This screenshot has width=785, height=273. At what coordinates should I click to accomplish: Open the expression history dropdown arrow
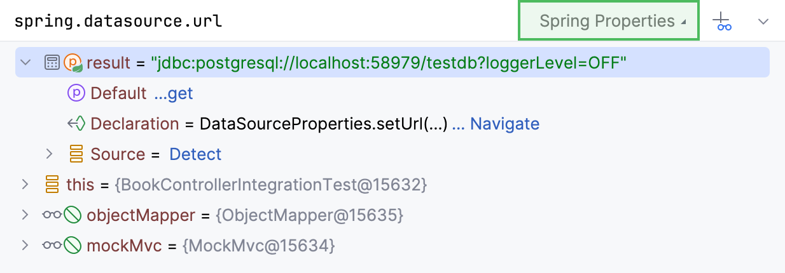(763, 22)
